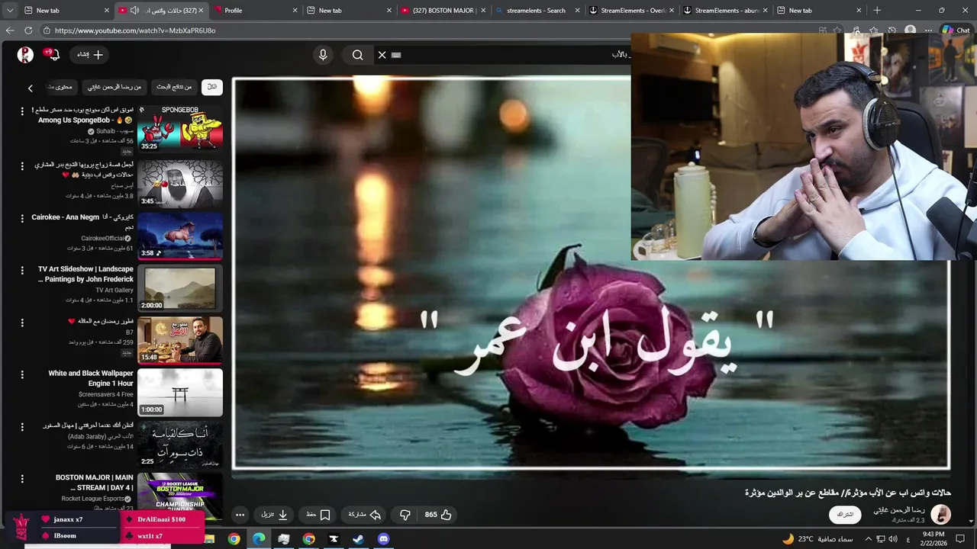Open the channel avatar of رضا الرحمن عليتي
Image resolution: width=977 pixels, height=549 pixels.
tap(940, 515)
